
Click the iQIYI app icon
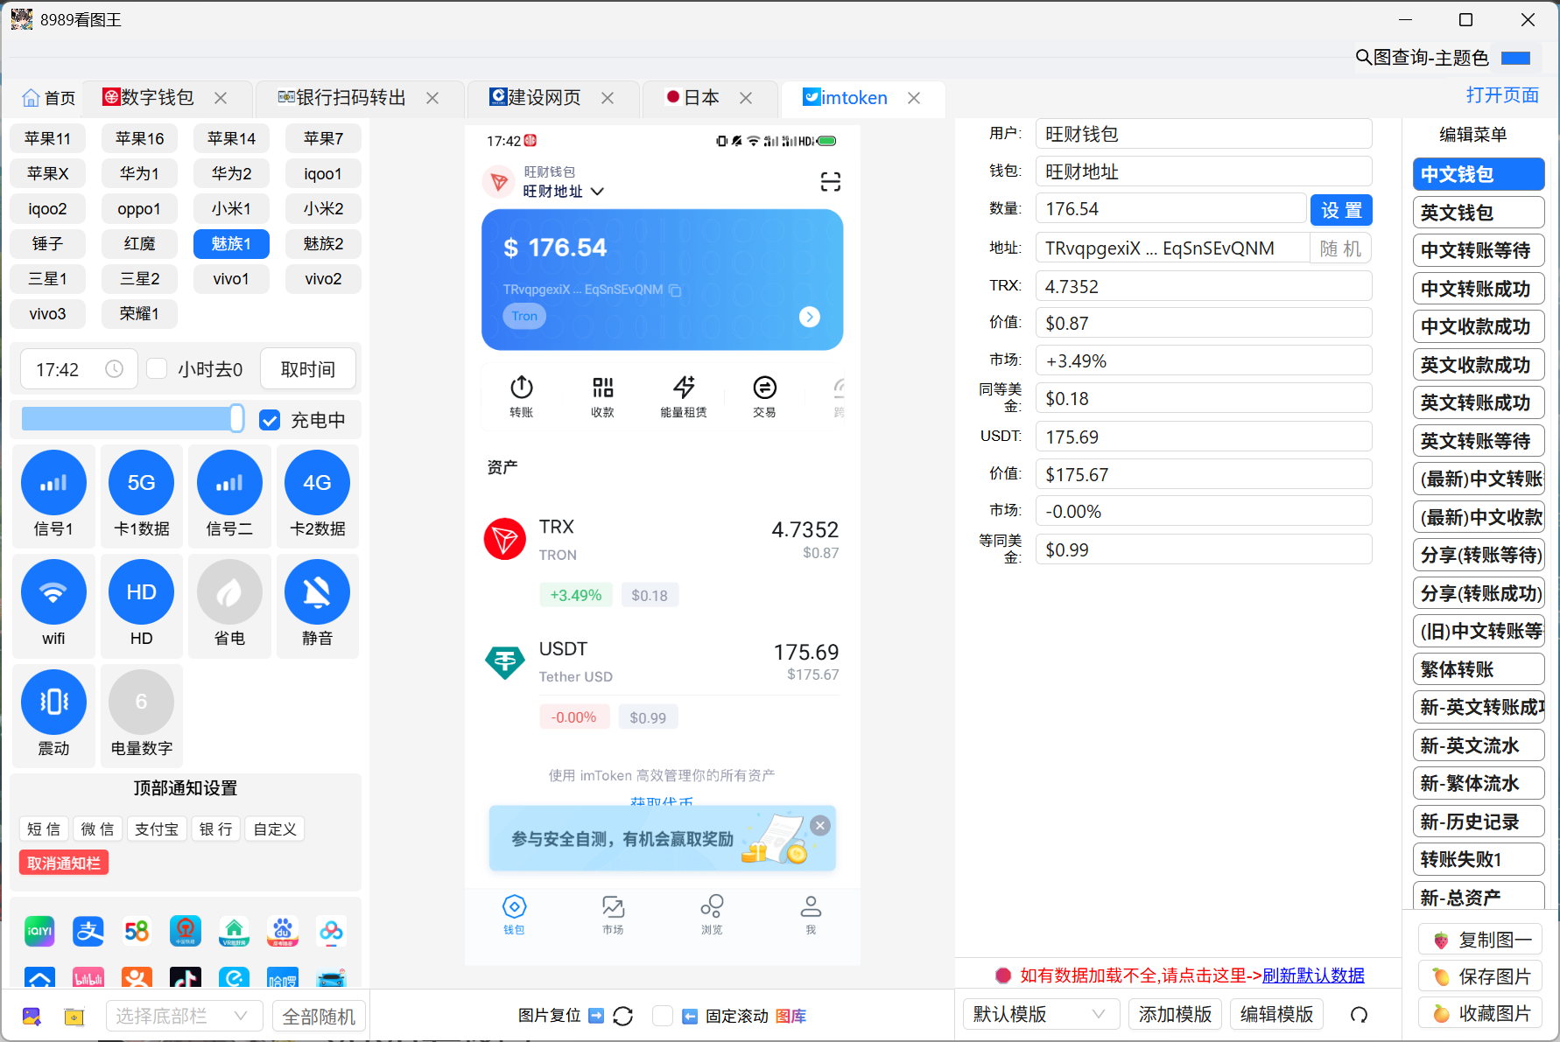[39, 931]
